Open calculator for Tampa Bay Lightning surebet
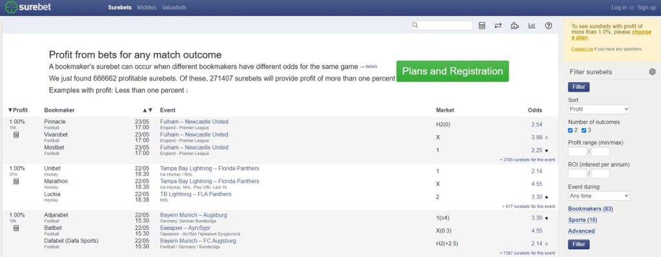Image resolution: width=661 pixels, height=257 pixels. tap(16, 181)
